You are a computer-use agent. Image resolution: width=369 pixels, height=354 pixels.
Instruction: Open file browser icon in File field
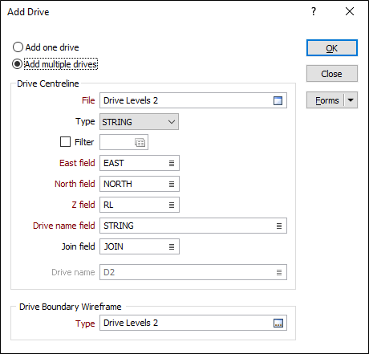(278, 100)
